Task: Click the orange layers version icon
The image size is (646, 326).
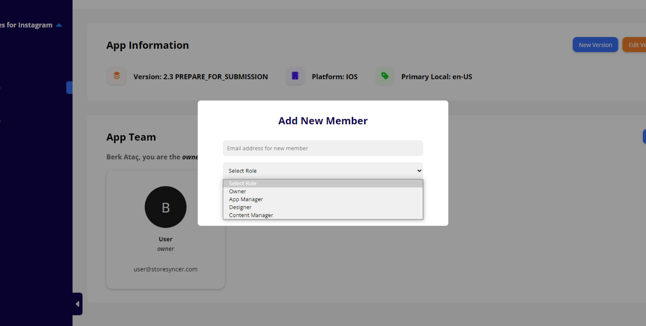Action: pyautogui.click(x=117, y=76)
